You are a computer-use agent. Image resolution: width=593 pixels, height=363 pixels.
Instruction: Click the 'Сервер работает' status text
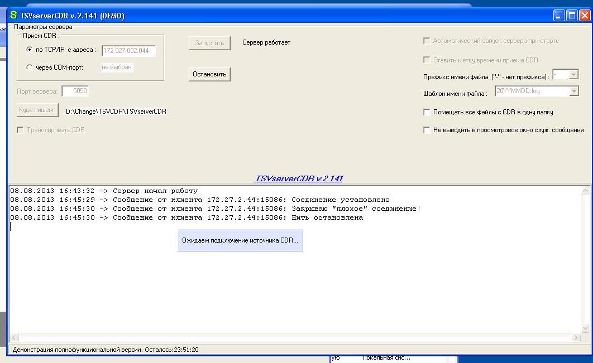pos(266,42)
